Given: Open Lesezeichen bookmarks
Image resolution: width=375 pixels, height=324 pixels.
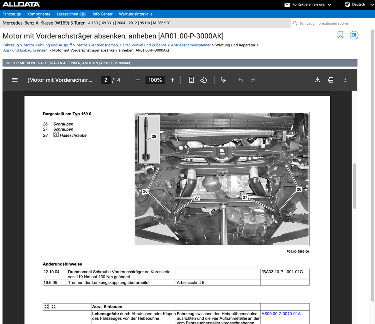Looking at the screenshot, I should pos(67,14).
